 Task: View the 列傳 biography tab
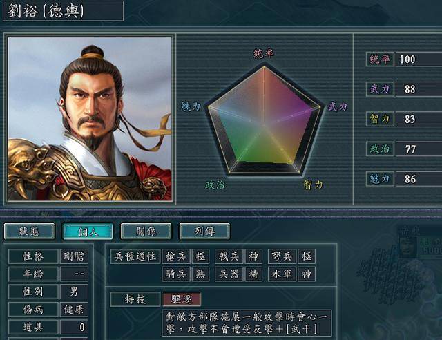point(204,232)
